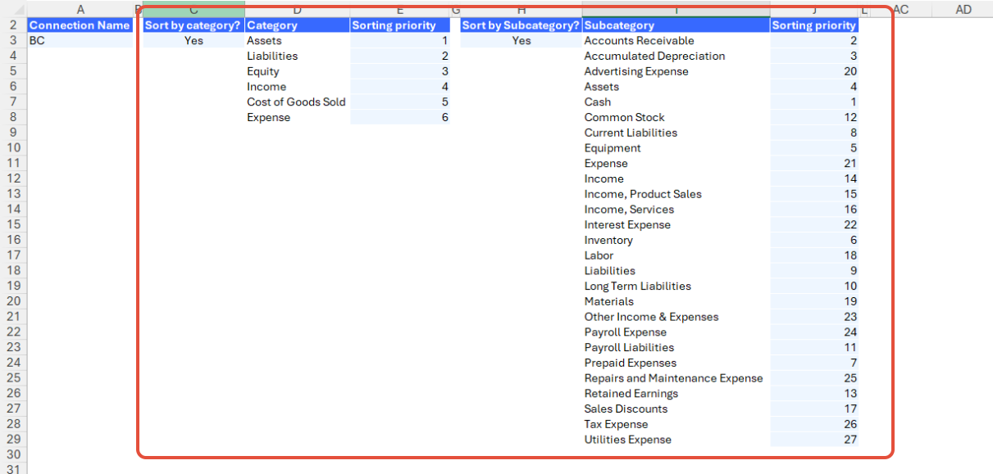The image size is (993, 474).
Task: Select the Accumulated Depreciation cell
Action: tap(676, 56)
